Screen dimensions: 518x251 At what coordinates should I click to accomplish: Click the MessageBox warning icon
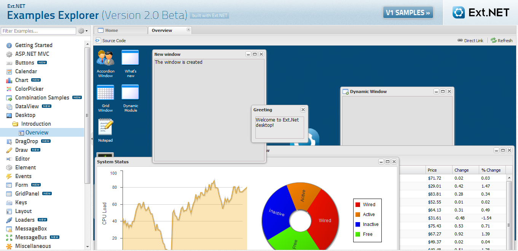point(9,229)
